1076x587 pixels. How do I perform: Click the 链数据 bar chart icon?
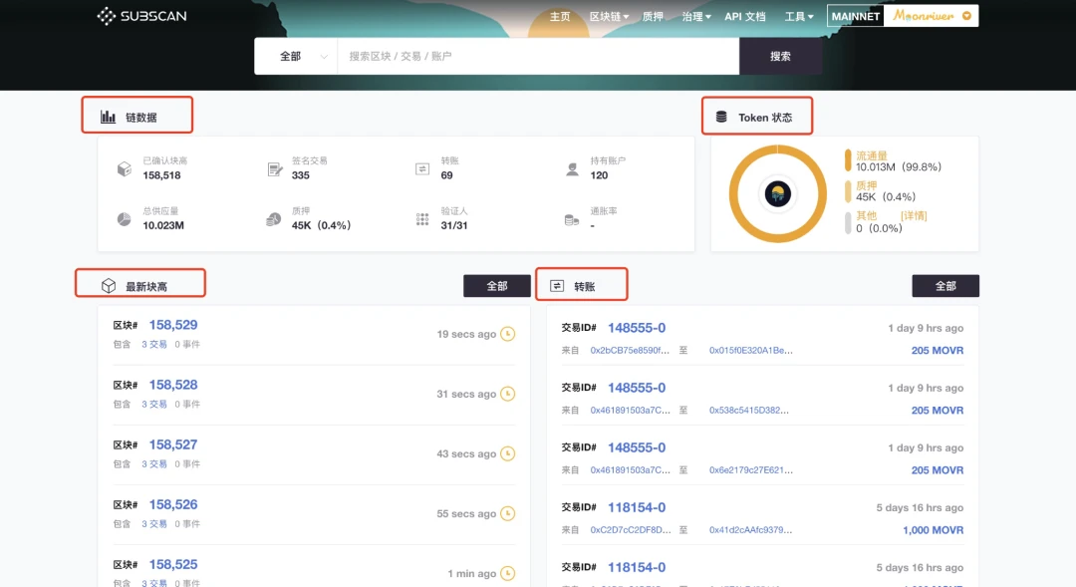coord(108,117)
